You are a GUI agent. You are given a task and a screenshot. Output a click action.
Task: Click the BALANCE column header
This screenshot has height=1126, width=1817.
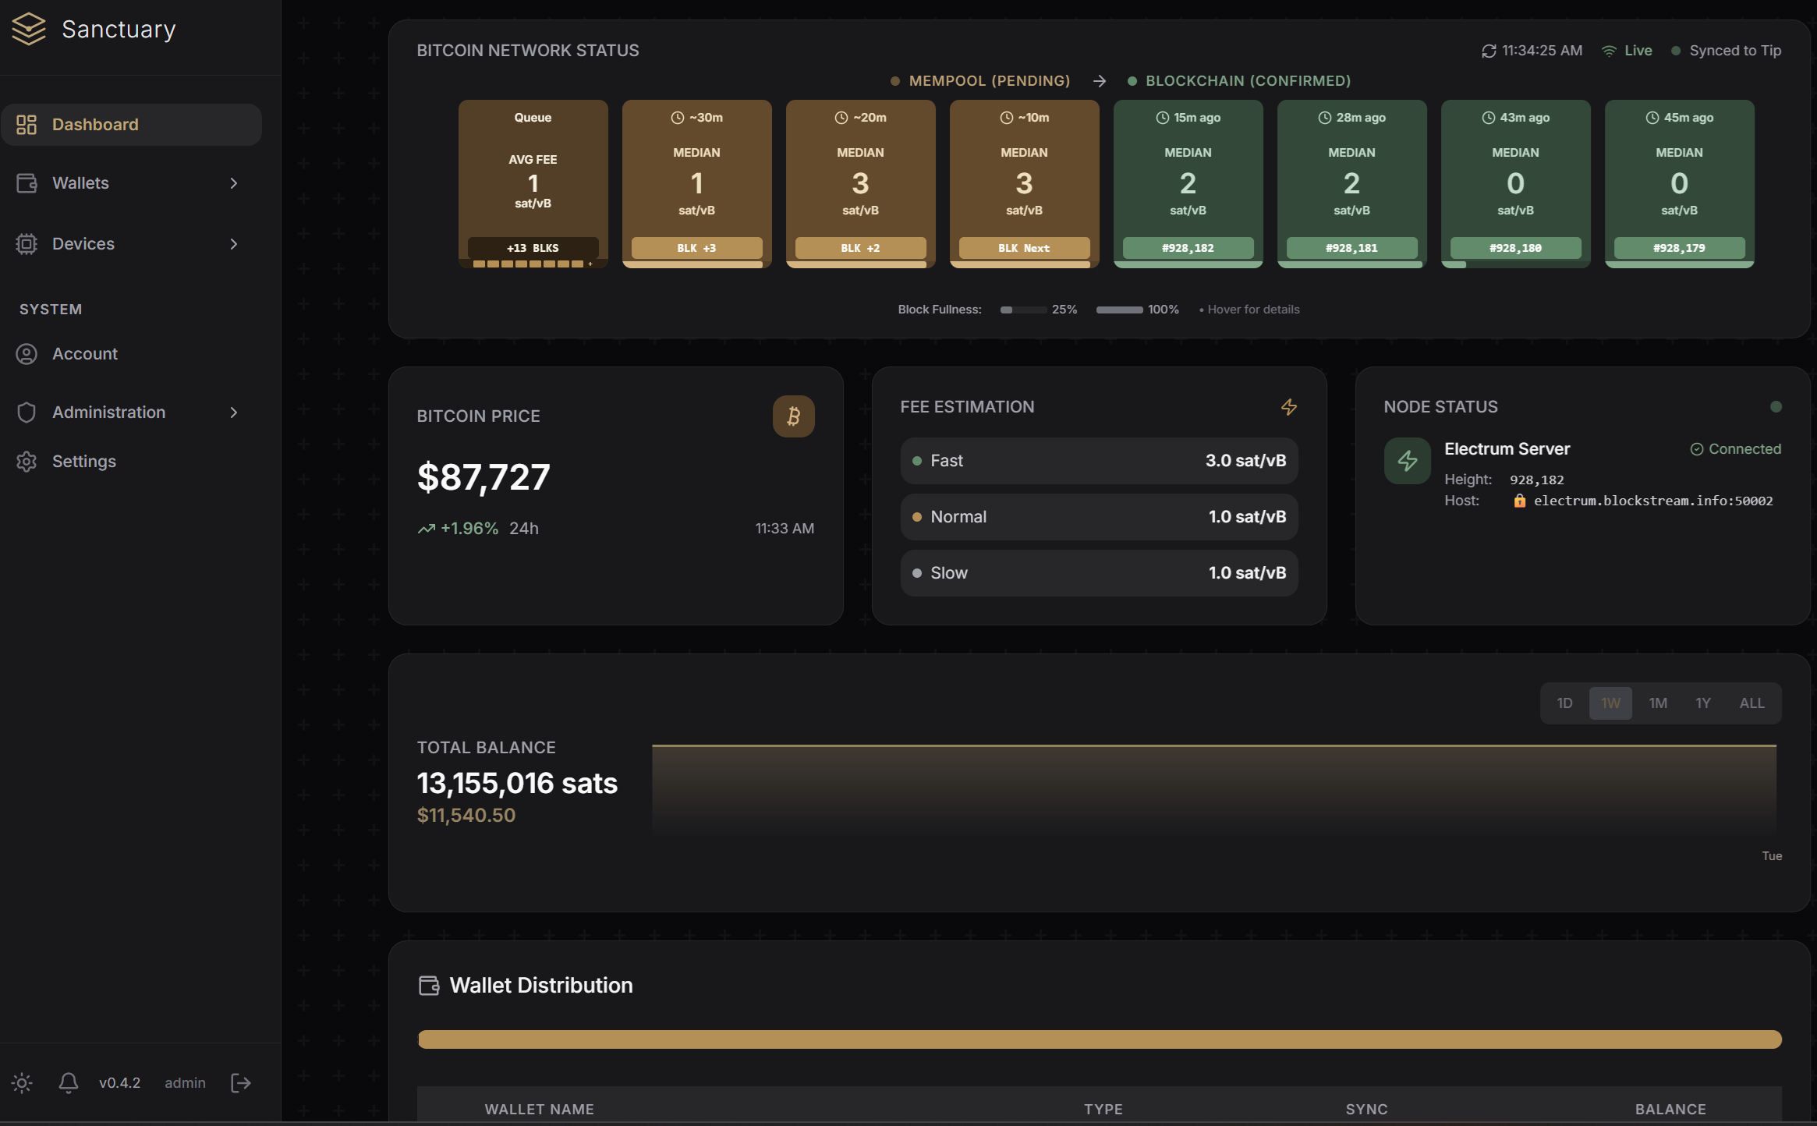pyautogui.click(x=1670, y=1109)
